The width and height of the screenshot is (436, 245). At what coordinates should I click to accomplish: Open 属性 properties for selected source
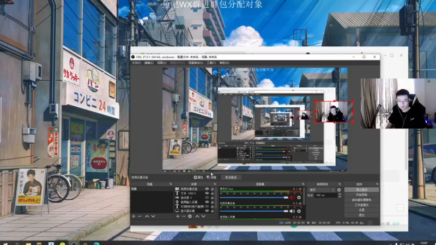(198, 177)
